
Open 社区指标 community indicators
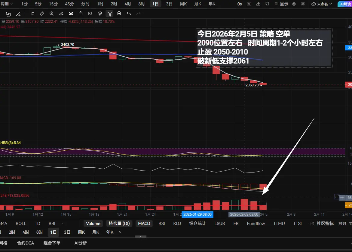coord(322,223)
